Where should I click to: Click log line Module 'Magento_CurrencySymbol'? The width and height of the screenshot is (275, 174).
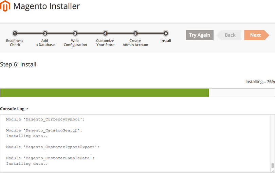(x=45, y=119)
